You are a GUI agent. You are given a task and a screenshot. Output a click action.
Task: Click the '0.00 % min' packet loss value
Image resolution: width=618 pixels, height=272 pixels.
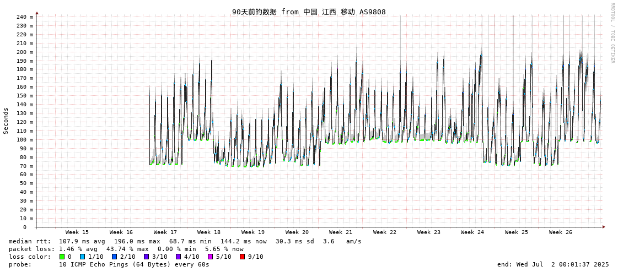(x=178, y=249)
